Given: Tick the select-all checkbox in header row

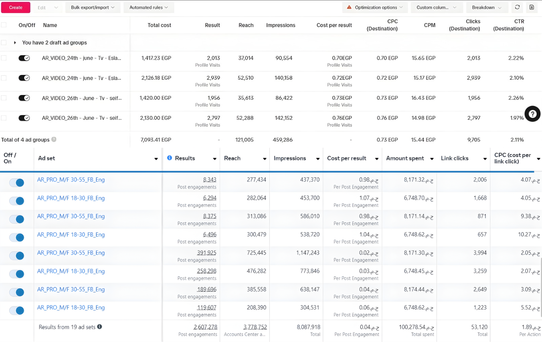Looking at the screenshot, I should (4, 25).
